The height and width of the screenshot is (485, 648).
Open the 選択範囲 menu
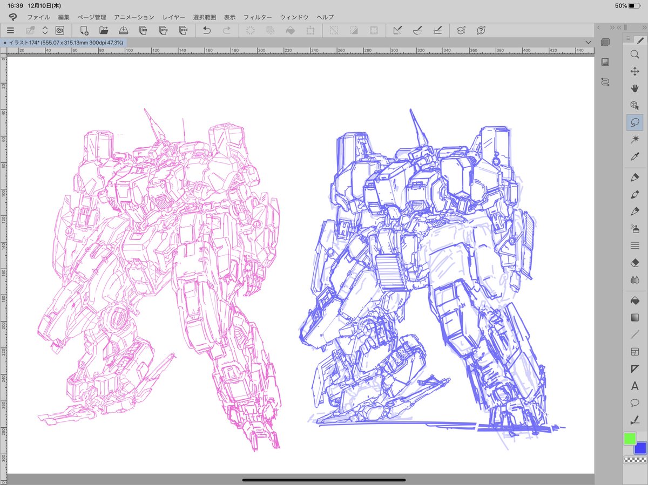tap(205, 17)
